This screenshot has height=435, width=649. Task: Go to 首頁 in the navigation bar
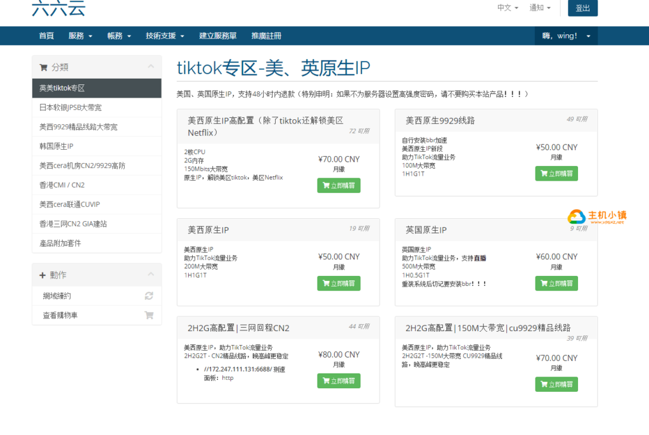pos(46,36)
